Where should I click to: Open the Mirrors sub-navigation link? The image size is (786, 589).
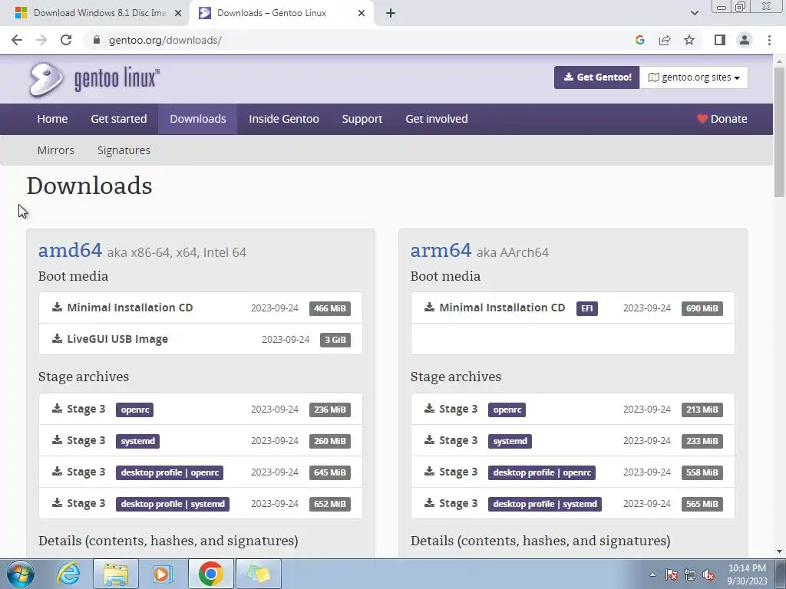(55, 150)
